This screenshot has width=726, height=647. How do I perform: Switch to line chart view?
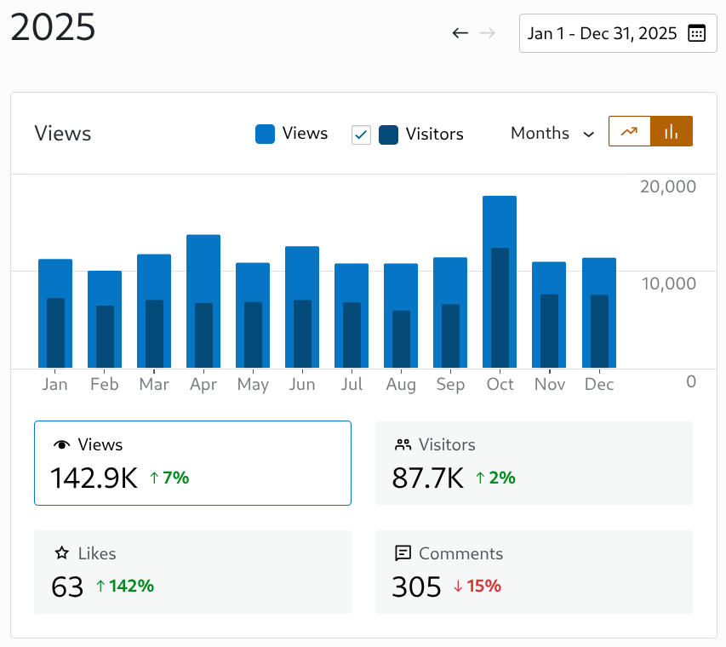630,131
